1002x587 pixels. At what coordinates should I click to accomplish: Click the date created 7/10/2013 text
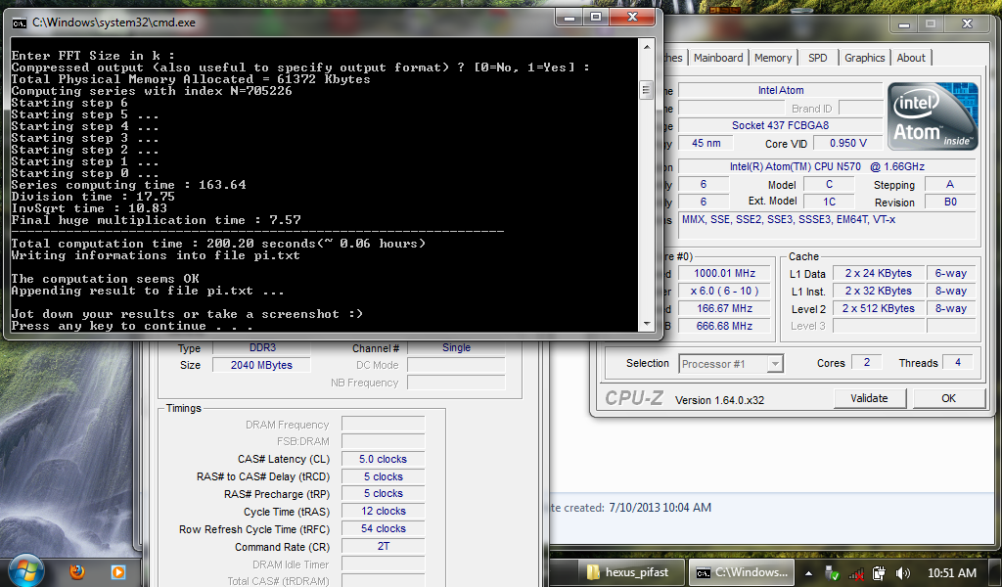coord(660,508)
